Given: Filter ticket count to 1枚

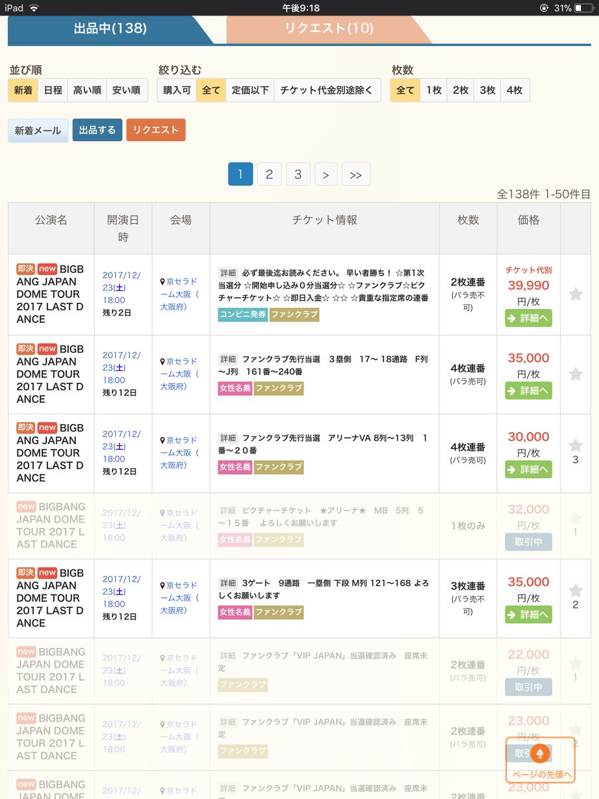Looking at the screenshot, I should (433, 90).
